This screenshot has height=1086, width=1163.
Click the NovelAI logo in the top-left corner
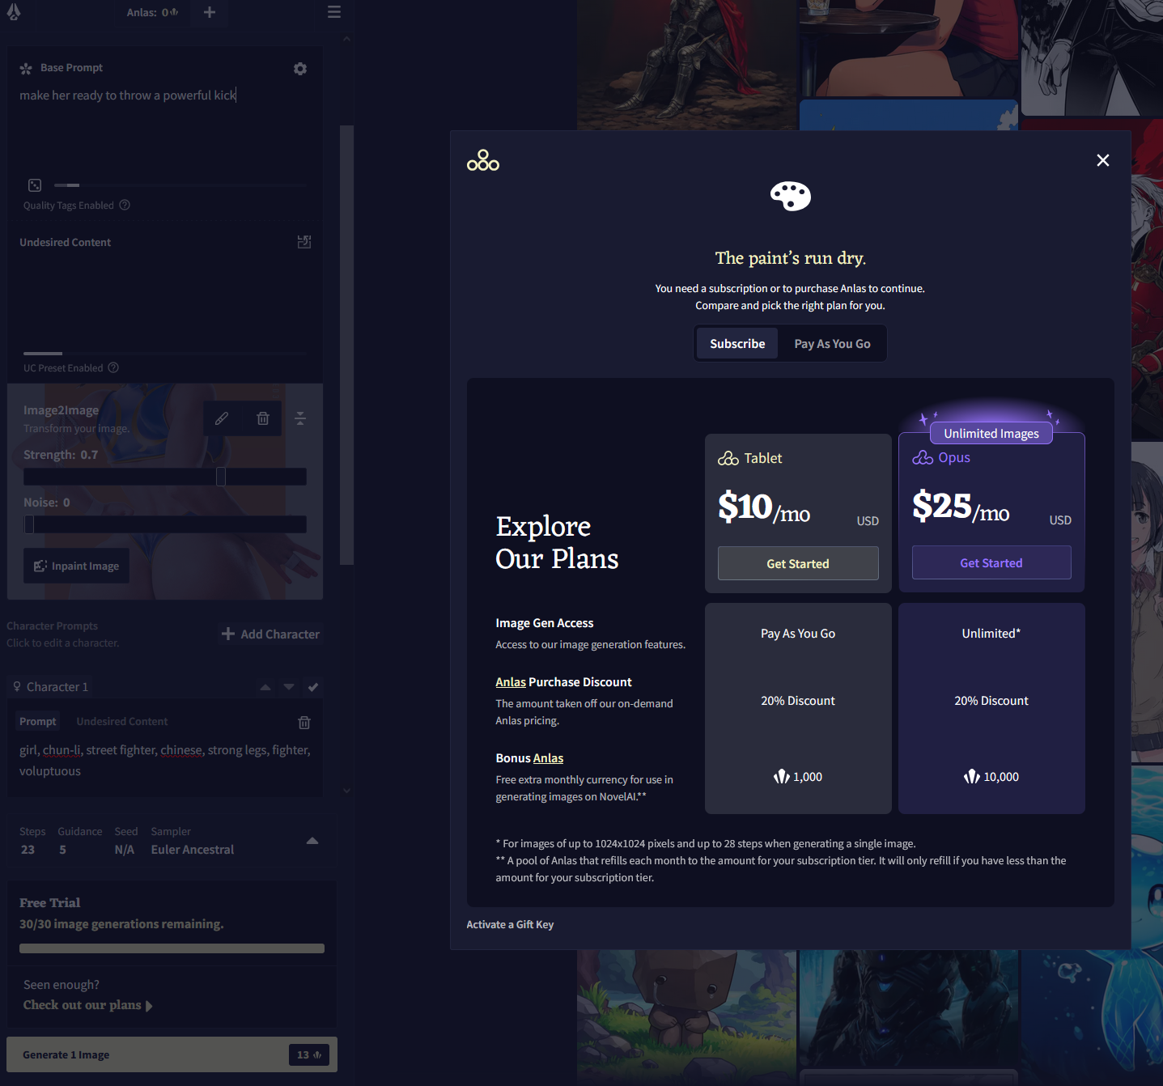coord(14,11)
